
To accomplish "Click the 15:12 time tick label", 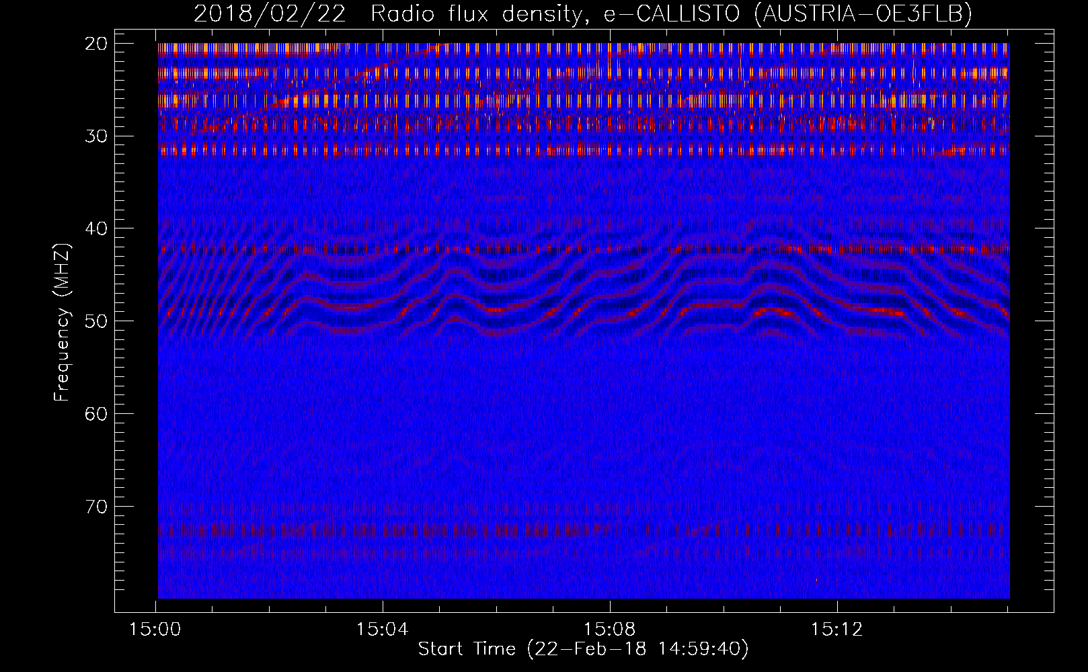I will 837,630.
